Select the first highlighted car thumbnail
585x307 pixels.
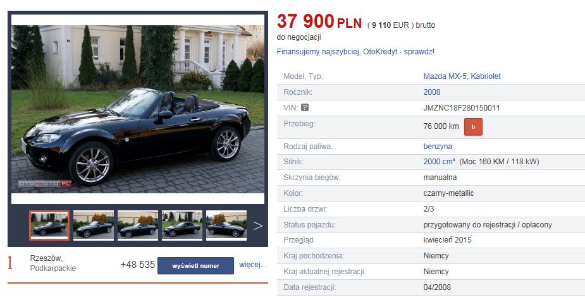pos(49,226)
